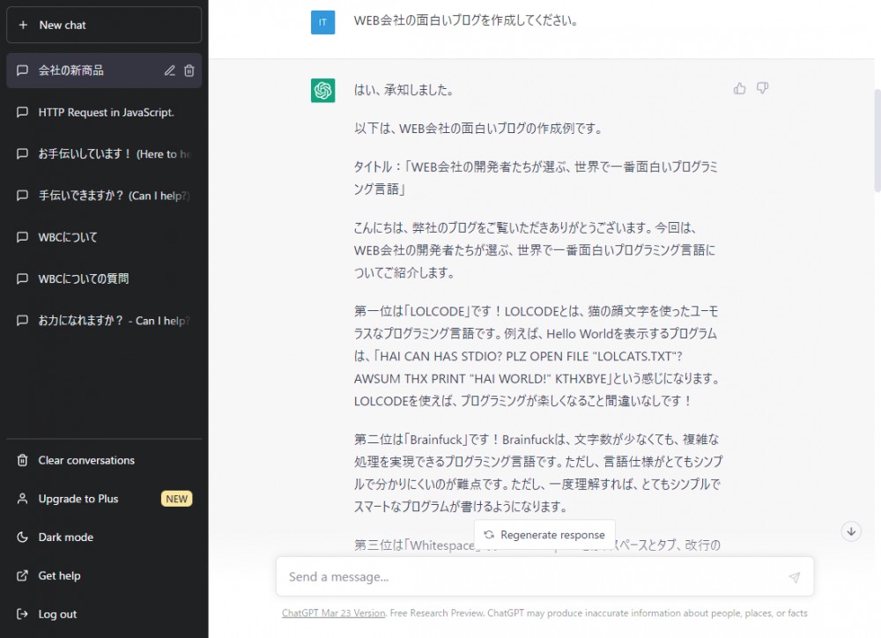The image size is (881, 638).
Task: Click the send message paper plane icon
Action: click(794, 577)
